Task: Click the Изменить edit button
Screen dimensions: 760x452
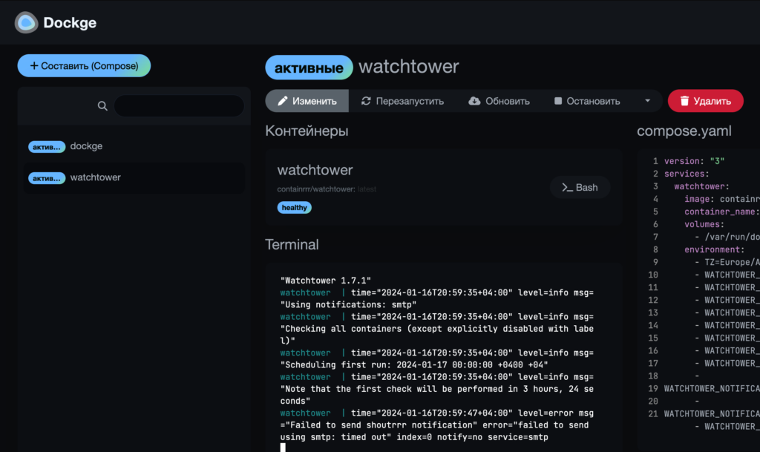Action: tap(307, 101)
